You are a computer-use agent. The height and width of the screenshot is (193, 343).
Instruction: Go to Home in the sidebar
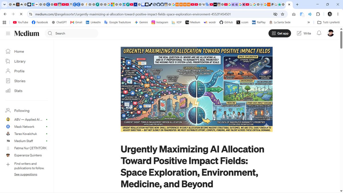pyautogui.click(x=15, y=51)
